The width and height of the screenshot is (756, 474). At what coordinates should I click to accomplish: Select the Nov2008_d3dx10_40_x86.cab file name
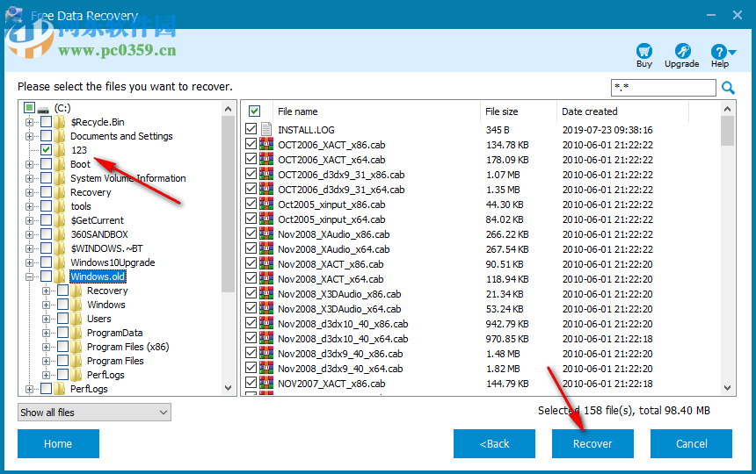[343, 324]
